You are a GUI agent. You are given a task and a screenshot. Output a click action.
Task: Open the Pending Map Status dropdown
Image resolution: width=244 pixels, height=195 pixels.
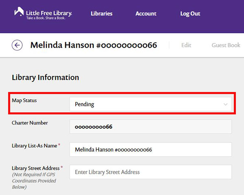coord(150,105)
